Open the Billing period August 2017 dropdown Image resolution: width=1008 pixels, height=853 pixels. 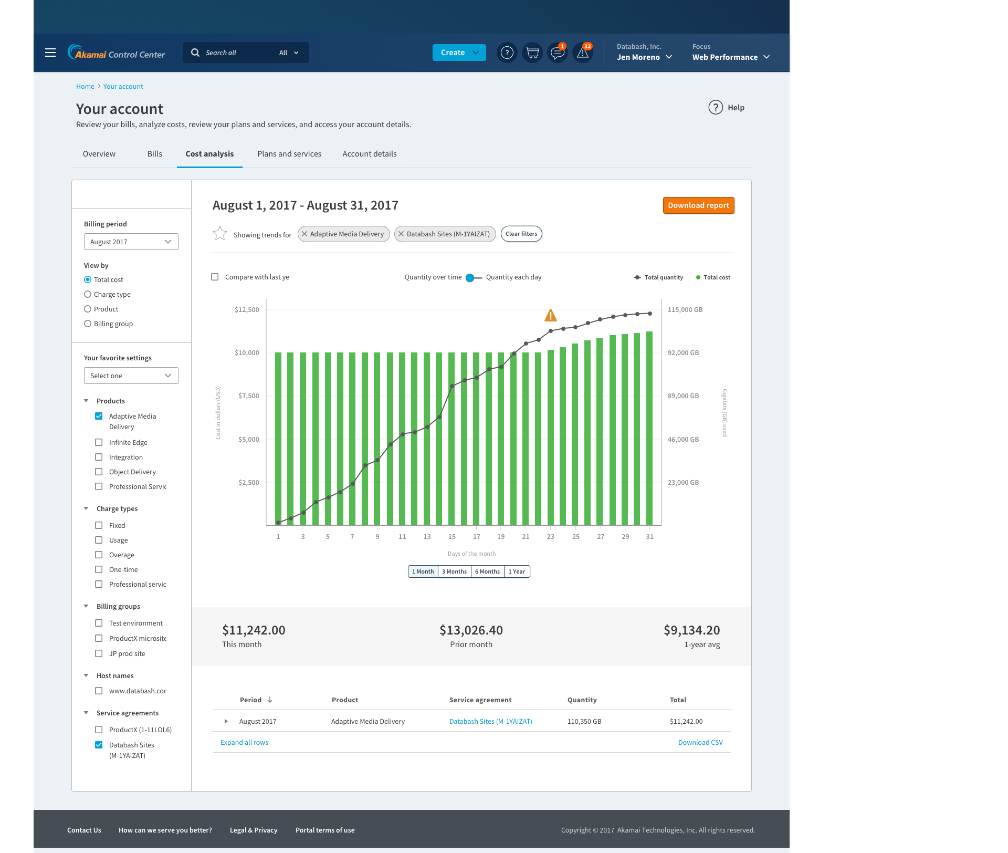(131, 242)
